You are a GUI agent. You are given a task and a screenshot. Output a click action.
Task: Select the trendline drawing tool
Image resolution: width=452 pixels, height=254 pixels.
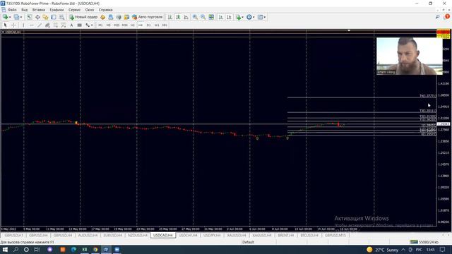click(40, 25)
